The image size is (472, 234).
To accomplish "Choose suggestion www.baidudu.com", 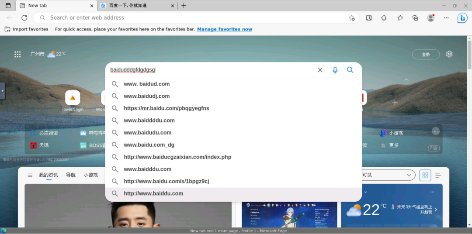I will click(233, 133).
